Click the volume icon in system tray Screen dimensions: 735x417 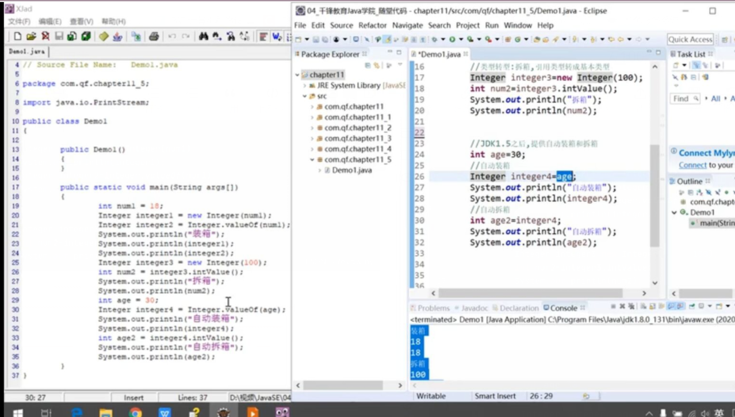[705, 413]
